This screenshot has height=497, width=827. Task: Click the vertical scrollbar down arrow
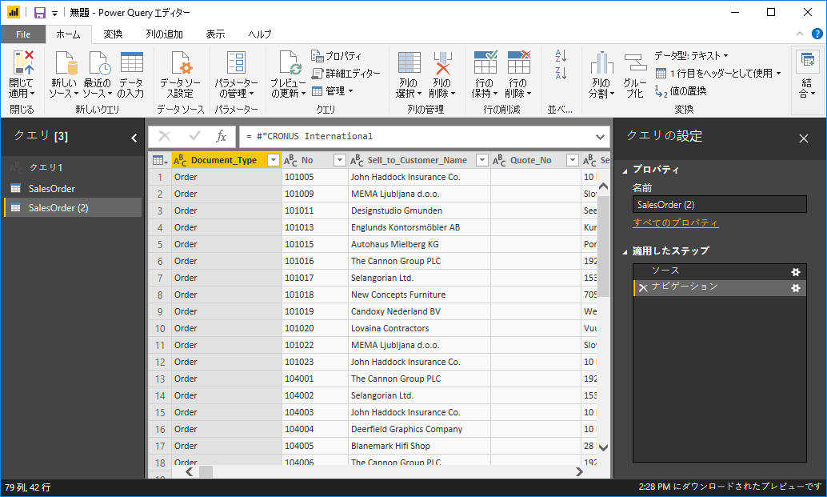click(603, 447)
